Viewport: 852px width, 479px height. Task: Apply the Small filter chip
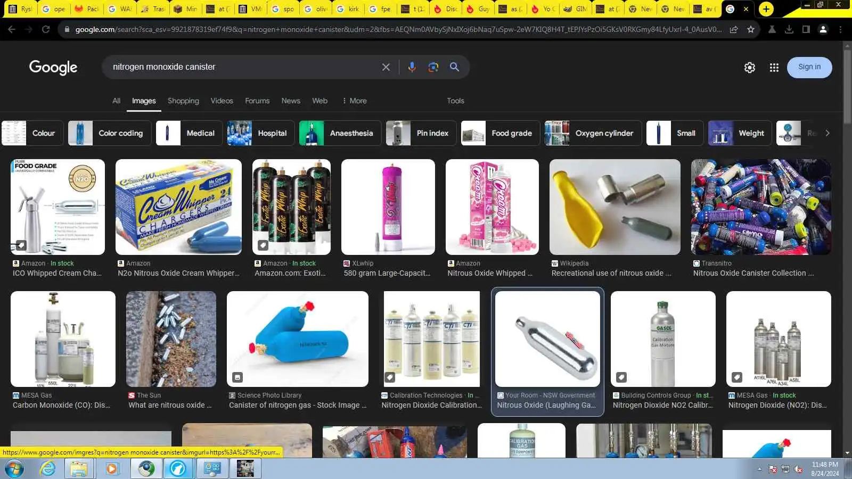(675, 133)
